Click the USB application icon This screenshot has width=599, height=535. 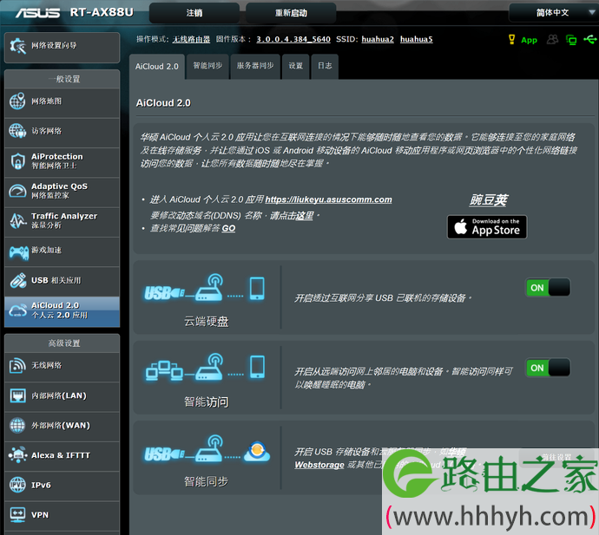(x=18, y=280)
